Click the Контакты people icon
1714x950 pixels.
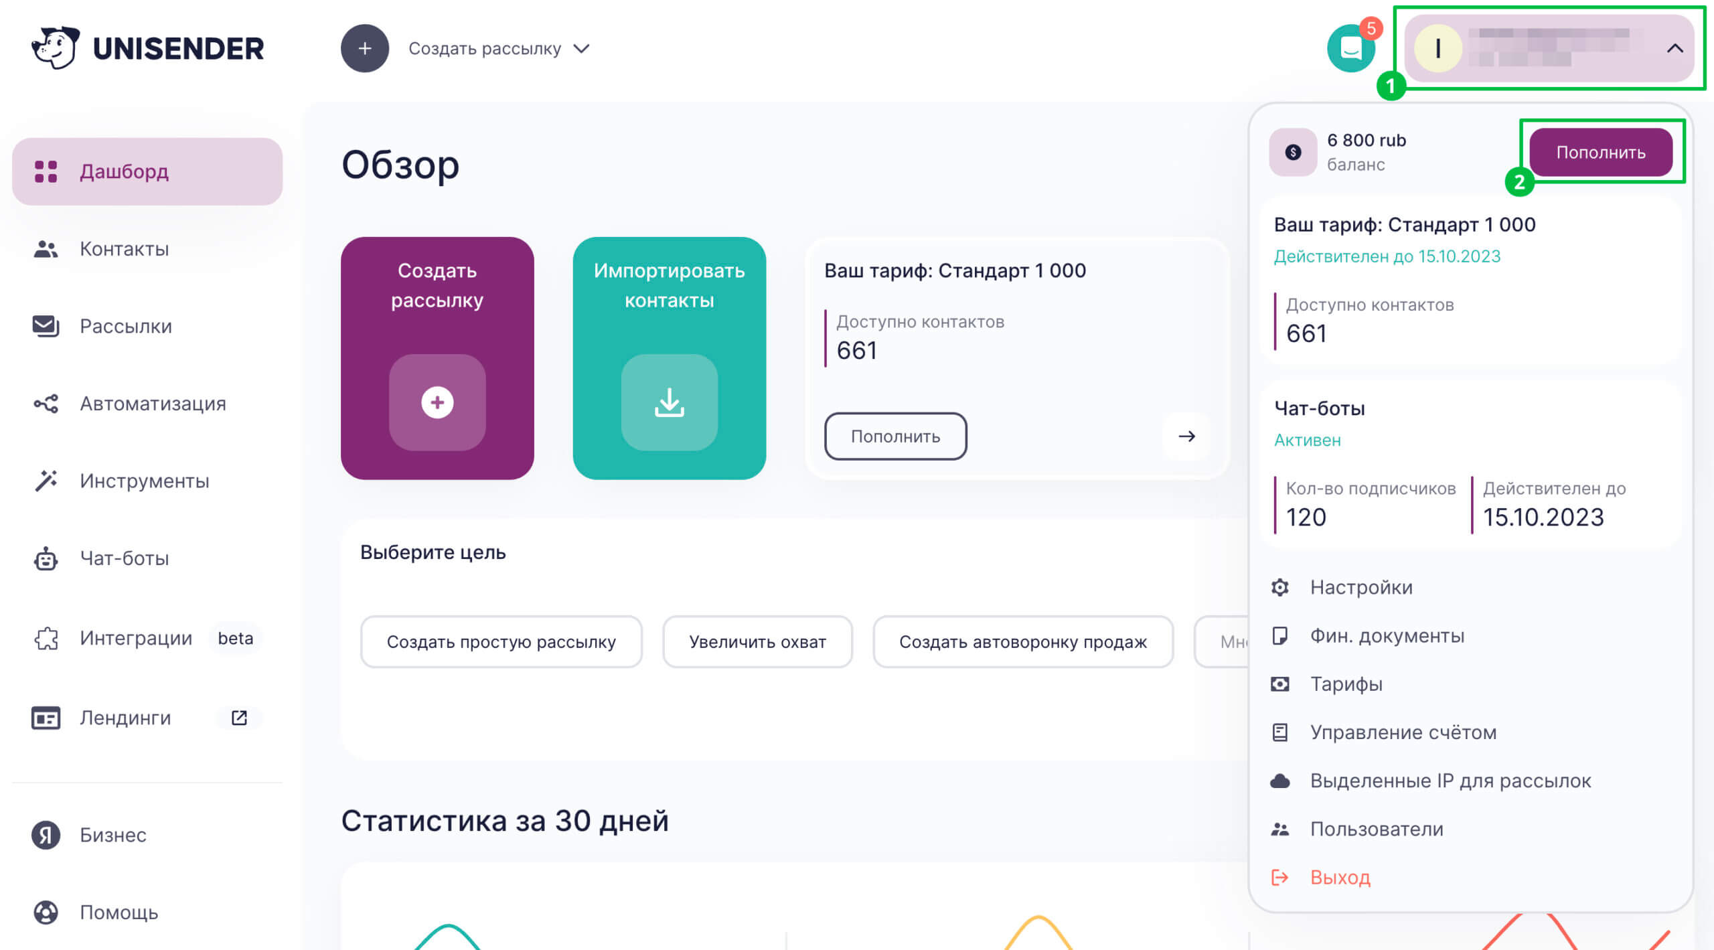coord(46,249)
